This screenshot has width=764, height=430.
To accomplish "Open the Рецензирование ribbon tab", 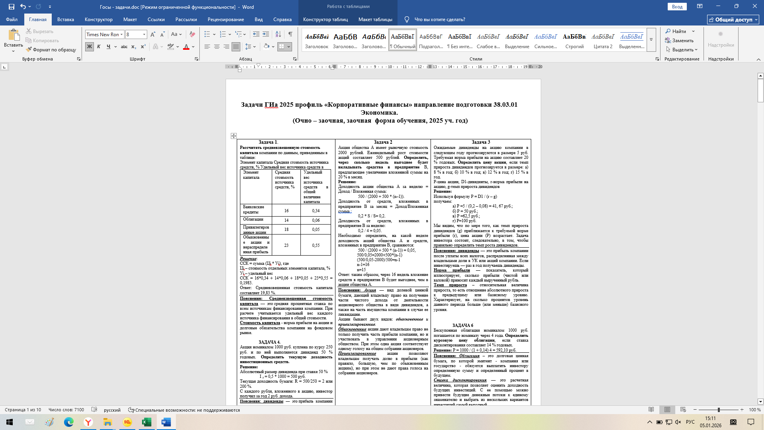I will click(226, 19).
